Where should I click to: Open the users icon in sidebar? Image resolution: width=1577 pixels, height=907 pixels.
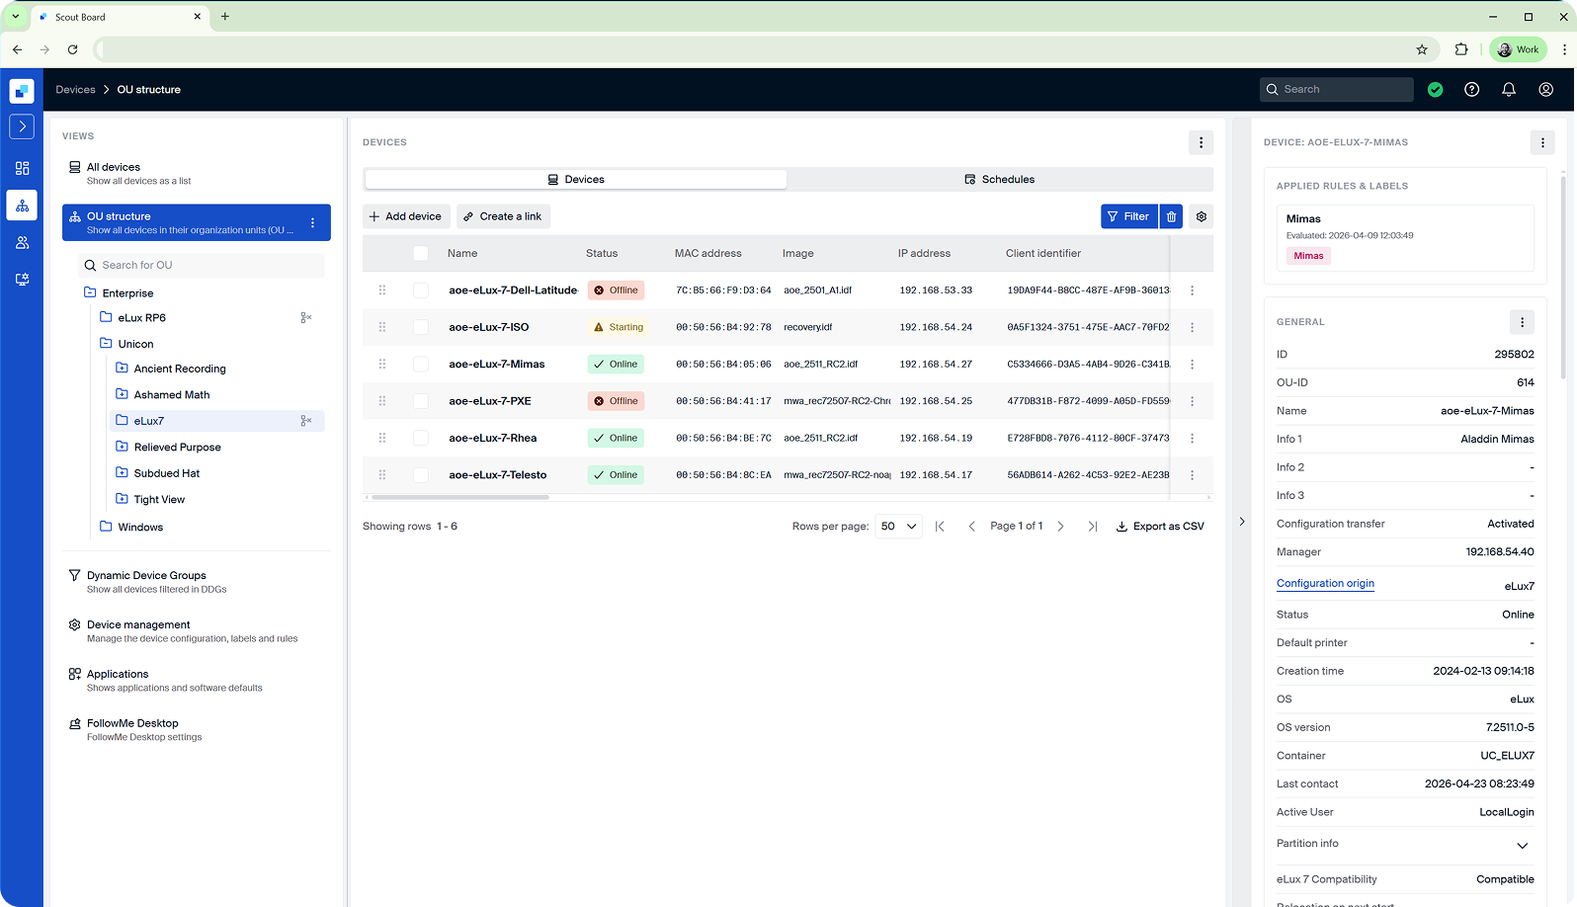[22, 242]
